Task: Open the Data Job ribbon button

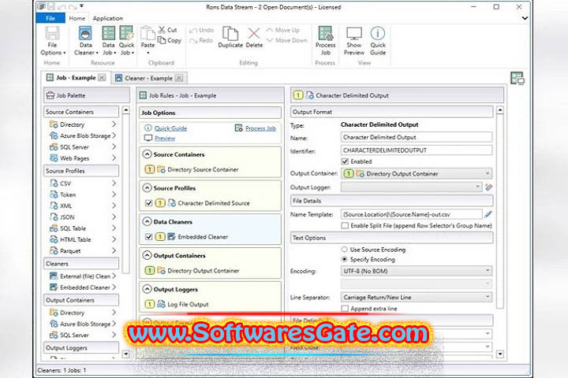Action: (108, 41)
